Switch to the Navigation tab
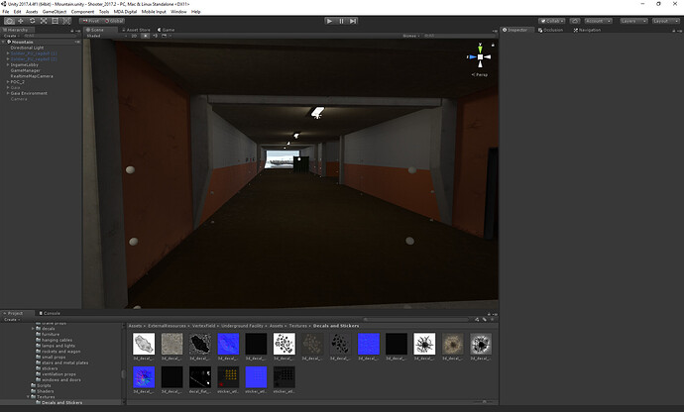 587,30
